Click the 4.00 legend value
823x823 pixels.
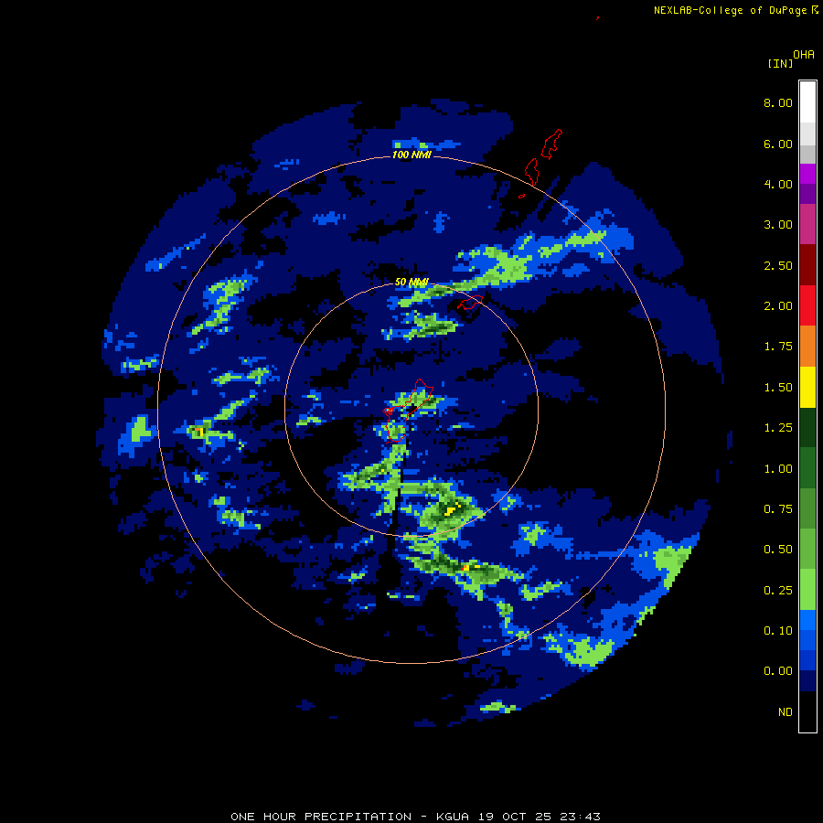777,184
